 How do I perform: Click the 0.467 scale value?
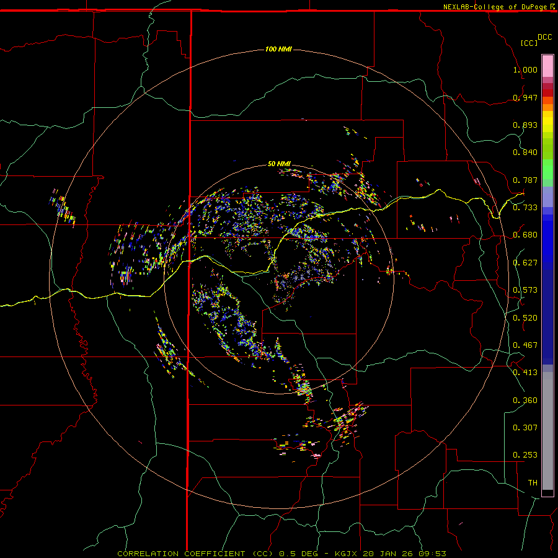click(525, 345)
